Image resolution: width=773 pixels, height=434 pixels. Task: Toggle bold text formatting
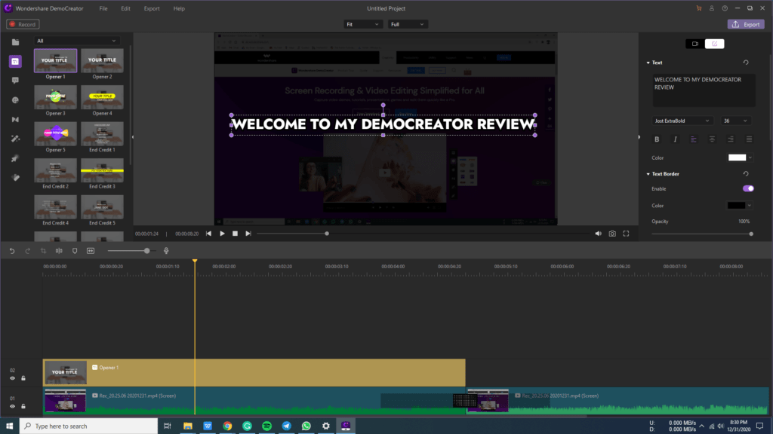657,139
